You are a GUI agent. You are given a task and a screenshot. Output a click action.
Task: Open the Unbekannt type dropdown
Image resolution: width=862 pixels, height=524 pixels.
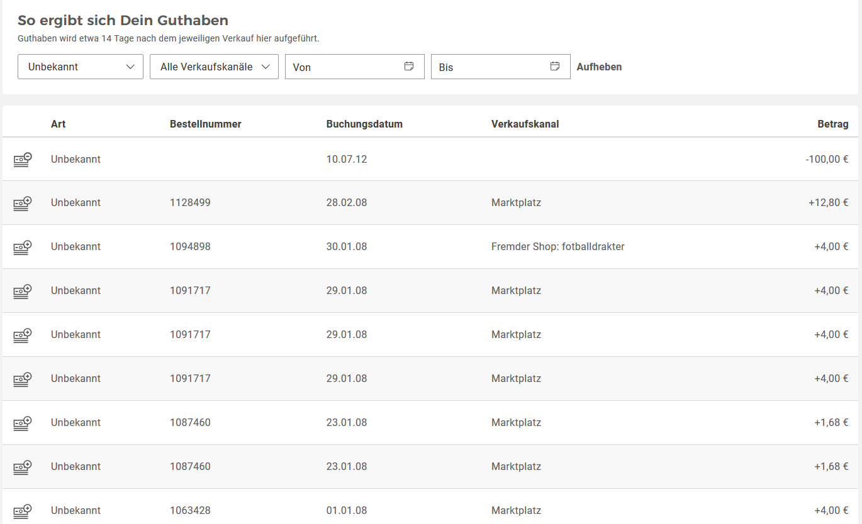point(81,67)
